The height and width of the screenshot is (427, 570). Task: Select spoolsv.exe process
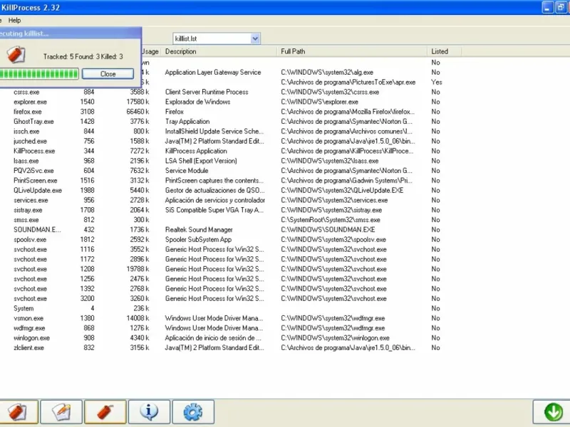tap(30, 239)
